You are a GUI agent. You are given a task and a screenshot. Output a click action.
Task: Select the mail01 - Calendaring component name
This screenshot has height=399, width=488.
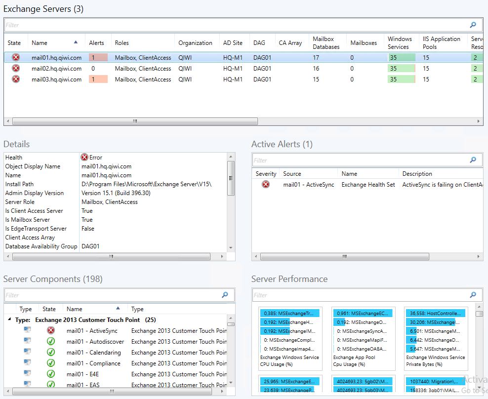(x=94, y=352)
